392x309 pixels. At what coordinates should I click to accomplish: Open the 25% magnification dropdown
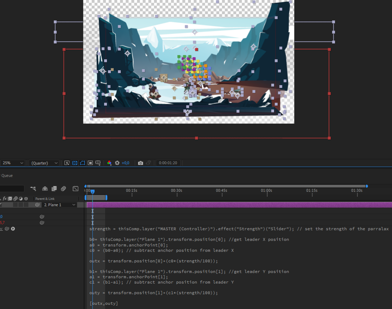click(12, 163)
